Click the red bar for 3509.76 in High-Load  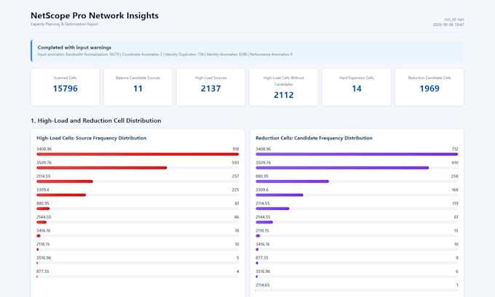(102, 168)
